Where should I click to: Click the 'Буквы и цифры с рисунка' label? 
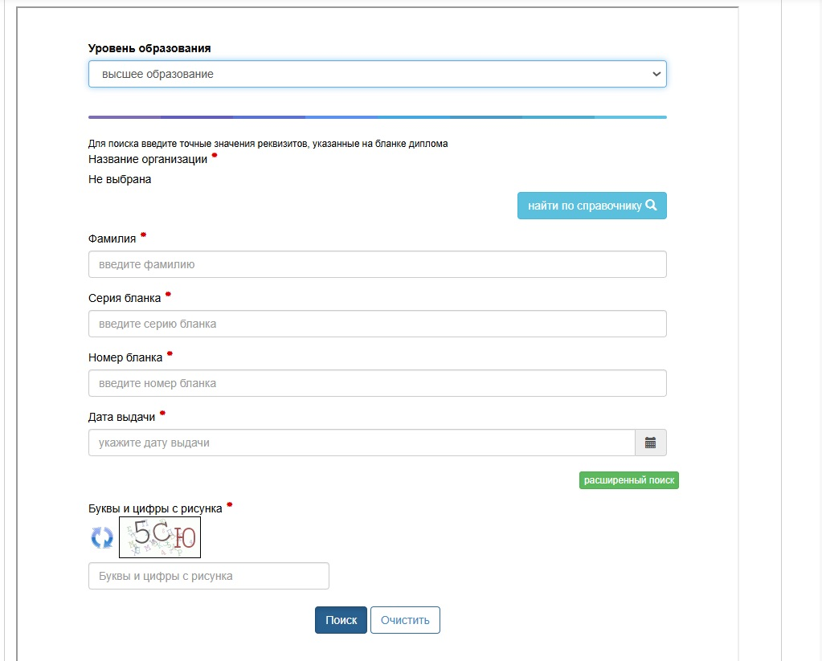[x=155, y=508]
